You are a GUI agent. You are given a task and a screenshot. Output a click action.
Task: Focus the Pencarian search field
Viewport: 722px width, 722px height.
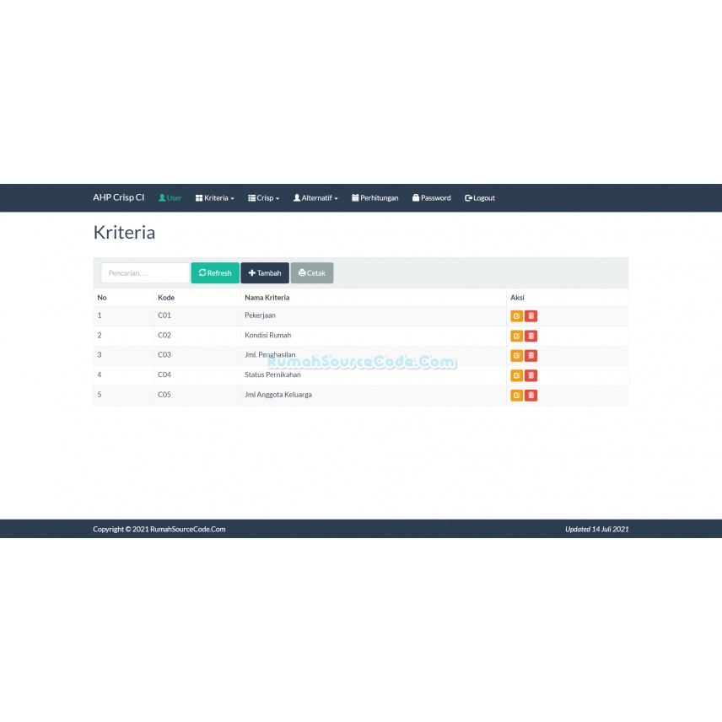145,273
